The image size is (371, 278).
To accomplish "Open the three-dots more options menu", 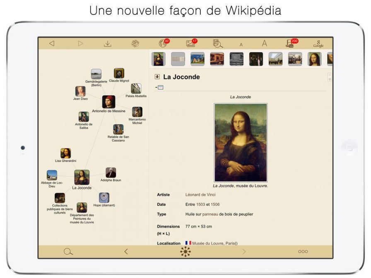I will pyautogui.click(x=303, y=252).
